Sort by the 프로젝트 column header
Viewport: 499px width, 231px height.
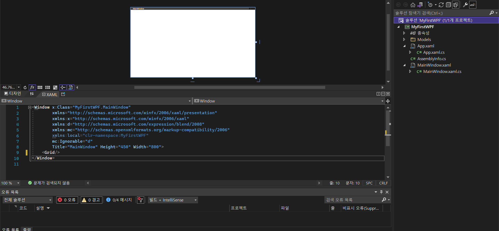point(239,208)
